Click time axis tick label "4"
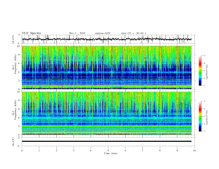This screenshot has height=169, width=219. pyautogui.click(x=91, y=150)
